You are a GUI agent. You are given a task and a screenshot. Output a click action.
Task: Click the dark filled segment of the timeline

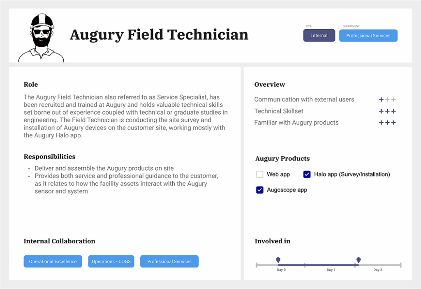[x=318, y=265]
